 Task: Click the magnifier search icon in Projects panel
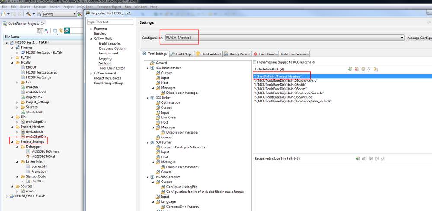[x=67, y=31]
